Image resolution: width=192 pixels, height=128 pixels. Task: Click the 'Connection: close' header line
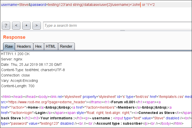(15, 75)
